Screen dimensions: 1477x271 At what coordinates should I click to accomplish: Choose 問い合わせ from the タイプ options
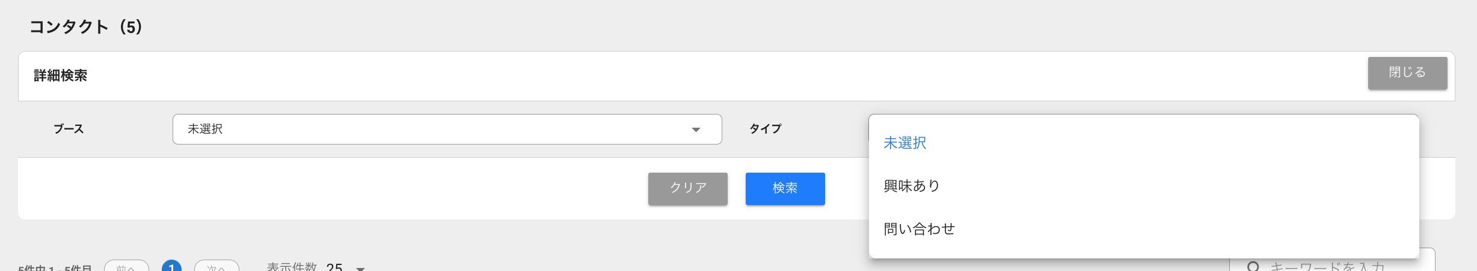(1144, 229)
